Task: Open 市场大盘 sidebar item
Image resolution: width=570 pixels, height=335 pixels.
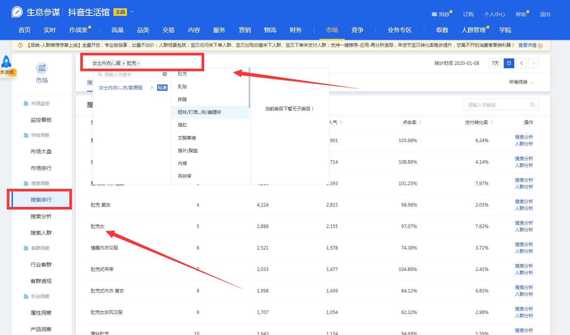Action: click(x=41, y=151)
